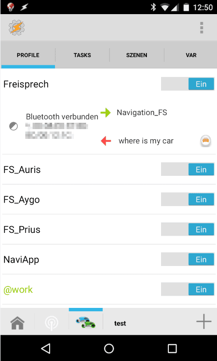Tap the orange car task icon

(x=205, y=140)
